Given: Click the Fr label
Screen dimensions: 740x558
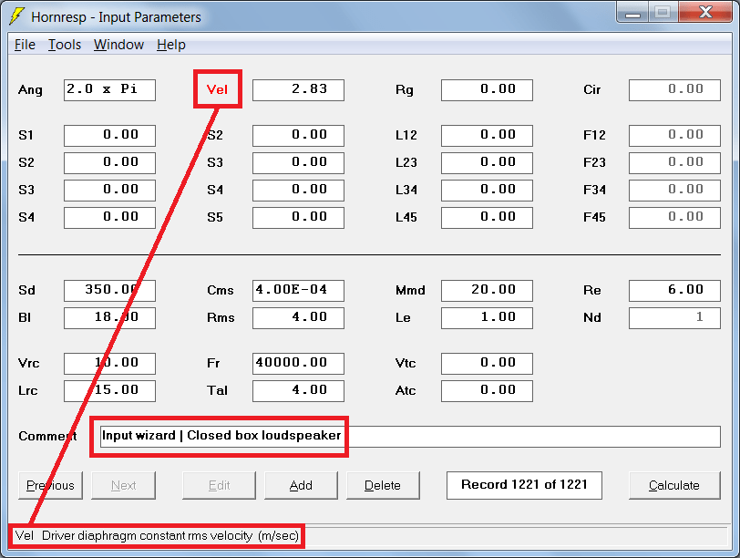Looking at the screenshot, I should 213,364.
